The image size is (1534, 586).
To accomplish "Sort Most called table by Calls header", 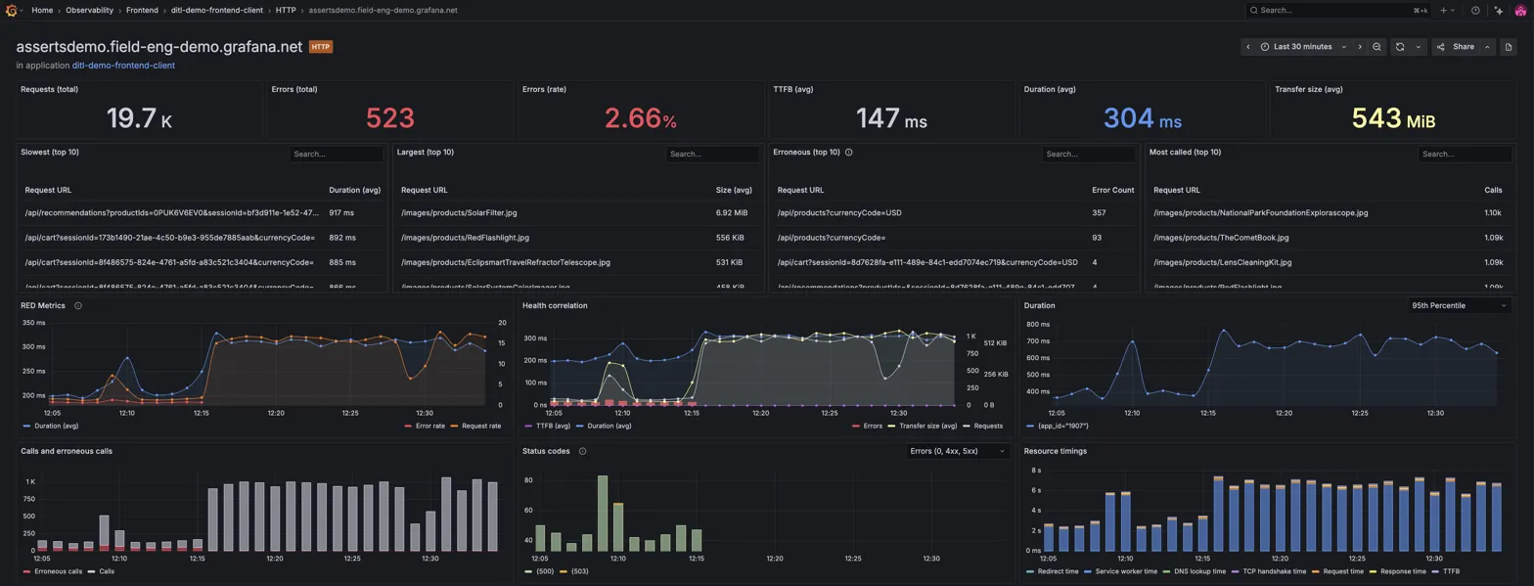I will (1493, 190).
